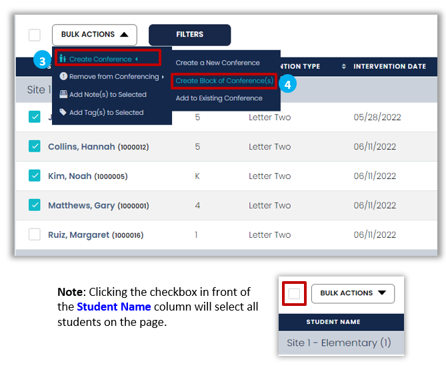Image resolution: width=446 pixels, height=366 pixels.
Task: Click the people icon next to Create Conference
Action: pos(63,59)
